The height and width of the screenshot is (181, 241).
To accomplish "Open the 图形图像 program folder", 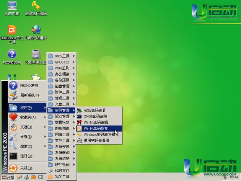I will point(62,128).
